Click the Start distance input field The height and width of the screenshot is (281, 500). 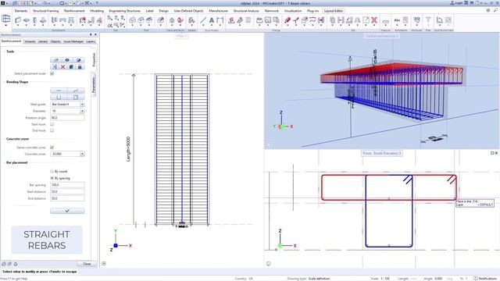click(67, 191)
